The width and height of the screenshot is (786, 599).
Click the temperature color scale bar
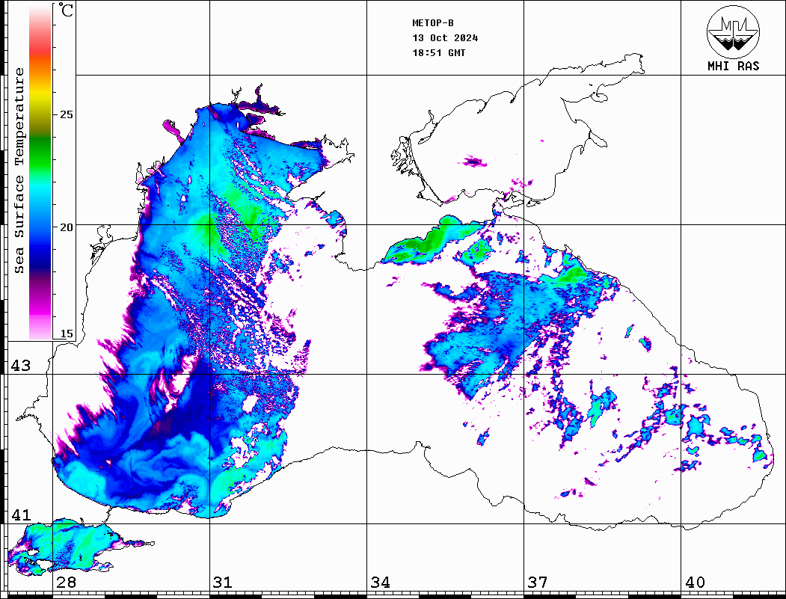point(40,172)
